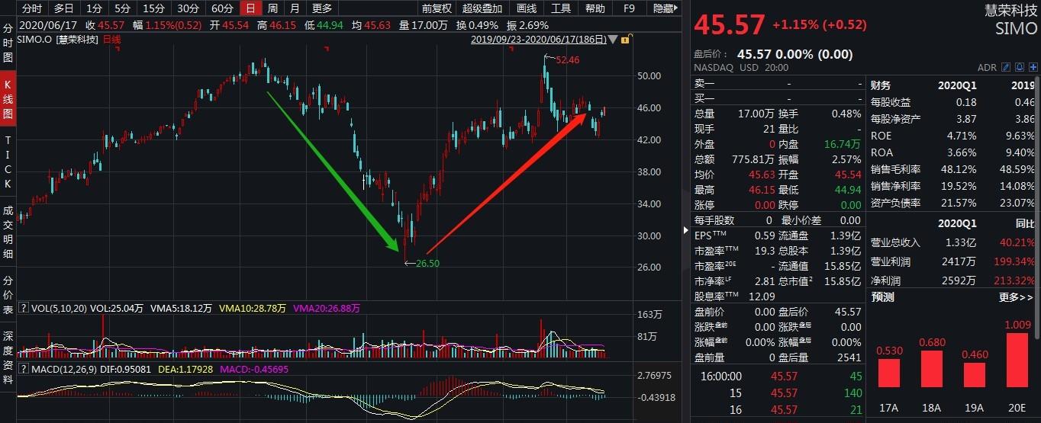
Task: Show more forecast data via 更多>>
Action: click(x=1017, y=297)
